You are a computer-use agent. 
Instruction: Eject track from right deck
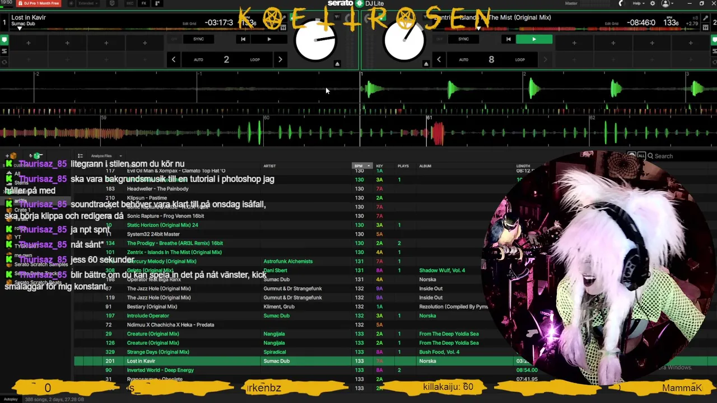pyautogui.click(x=426, y=64)
